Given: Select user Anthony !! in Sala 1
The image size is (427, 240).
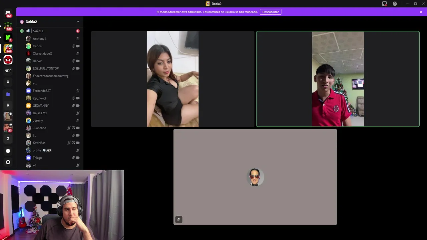Looking at the screenshot, I should tap(53, 39).
